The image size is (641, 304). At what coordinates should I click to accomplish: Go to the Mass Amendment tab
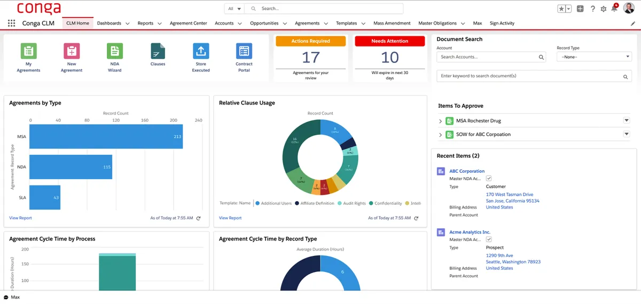pyautogui.click(x=392, y=23)
